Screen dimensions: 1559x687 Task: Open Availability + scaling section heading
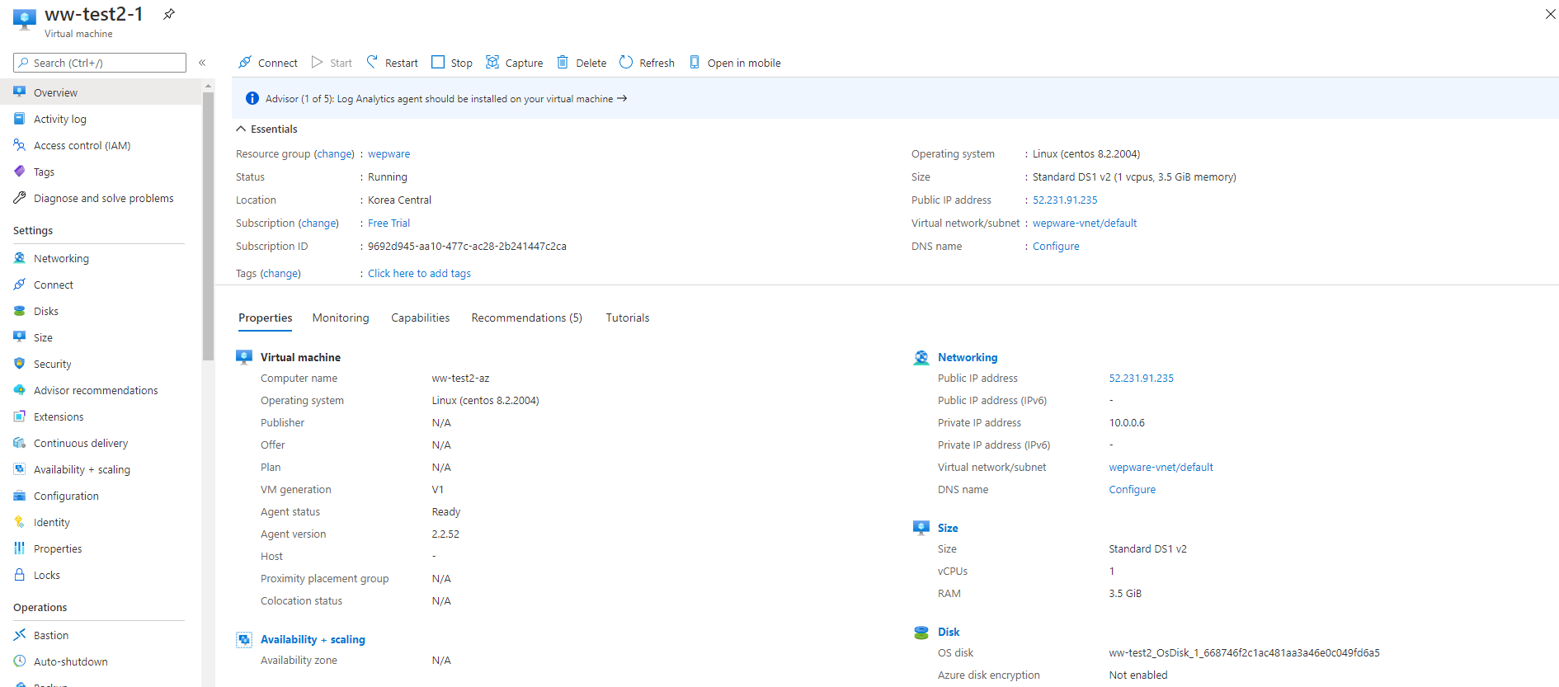click(x=313, y=639)
